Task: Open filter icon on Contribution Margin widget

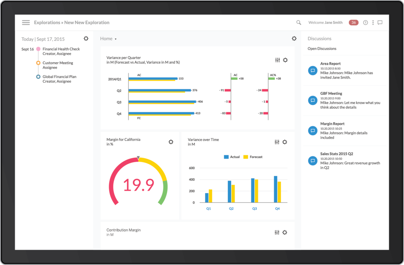Action: coord(278,232)
